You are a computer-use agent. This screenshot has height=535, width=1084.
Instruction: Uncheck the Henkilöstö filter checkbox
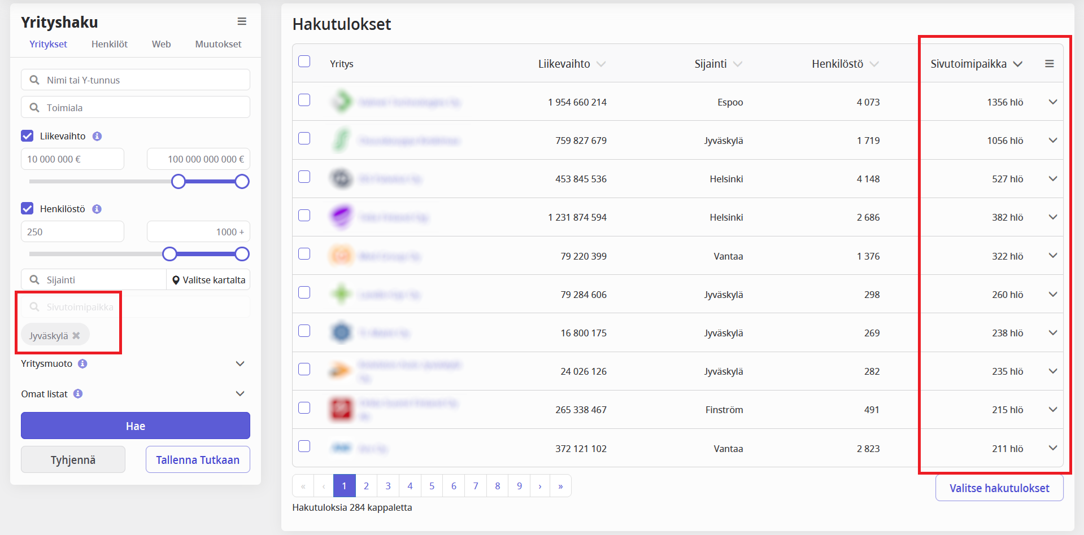coord(27,209)
